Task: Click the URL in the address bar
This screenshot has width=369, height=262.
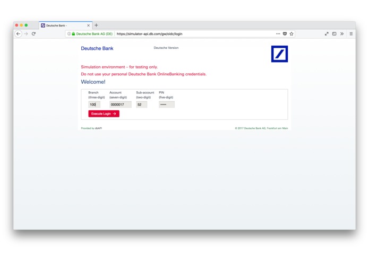Action: click(149, 34)
